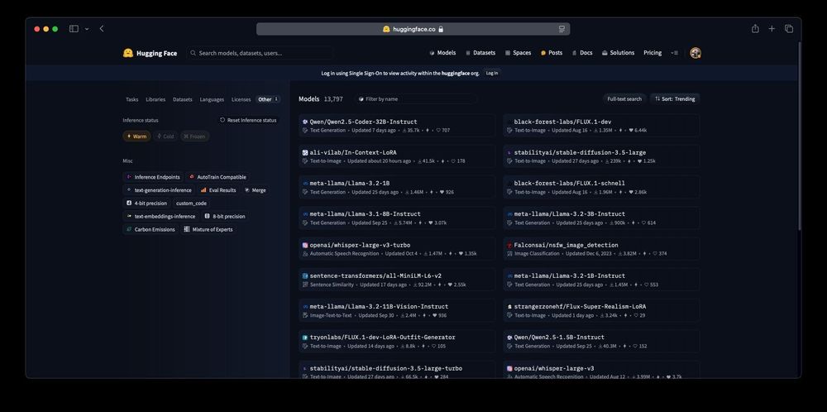Open ali-vilab/In-Context-LoRA model

pyautogui.click(x=397, y=156)
